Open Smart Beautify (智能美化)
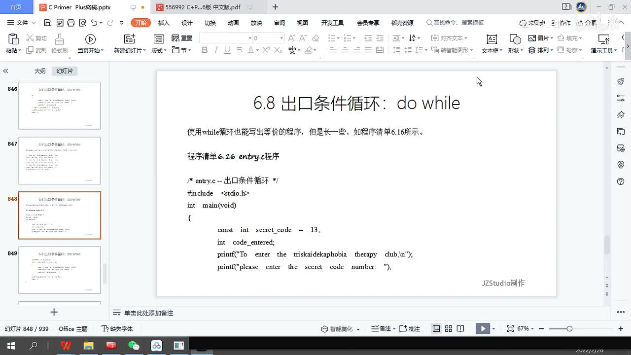Screen dimensions: 631x355 coord(340,329)
